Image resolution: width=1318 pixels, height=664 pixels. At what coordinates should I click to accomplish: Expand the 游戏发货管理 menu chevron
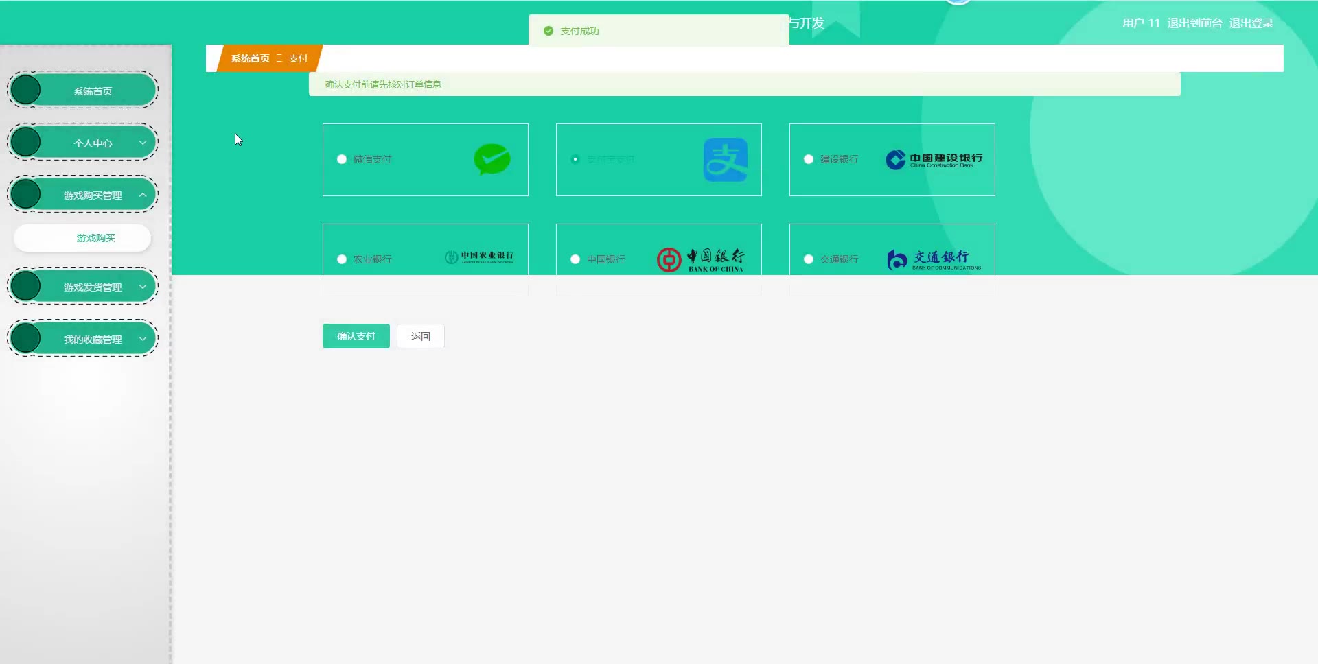coord(143,287)
